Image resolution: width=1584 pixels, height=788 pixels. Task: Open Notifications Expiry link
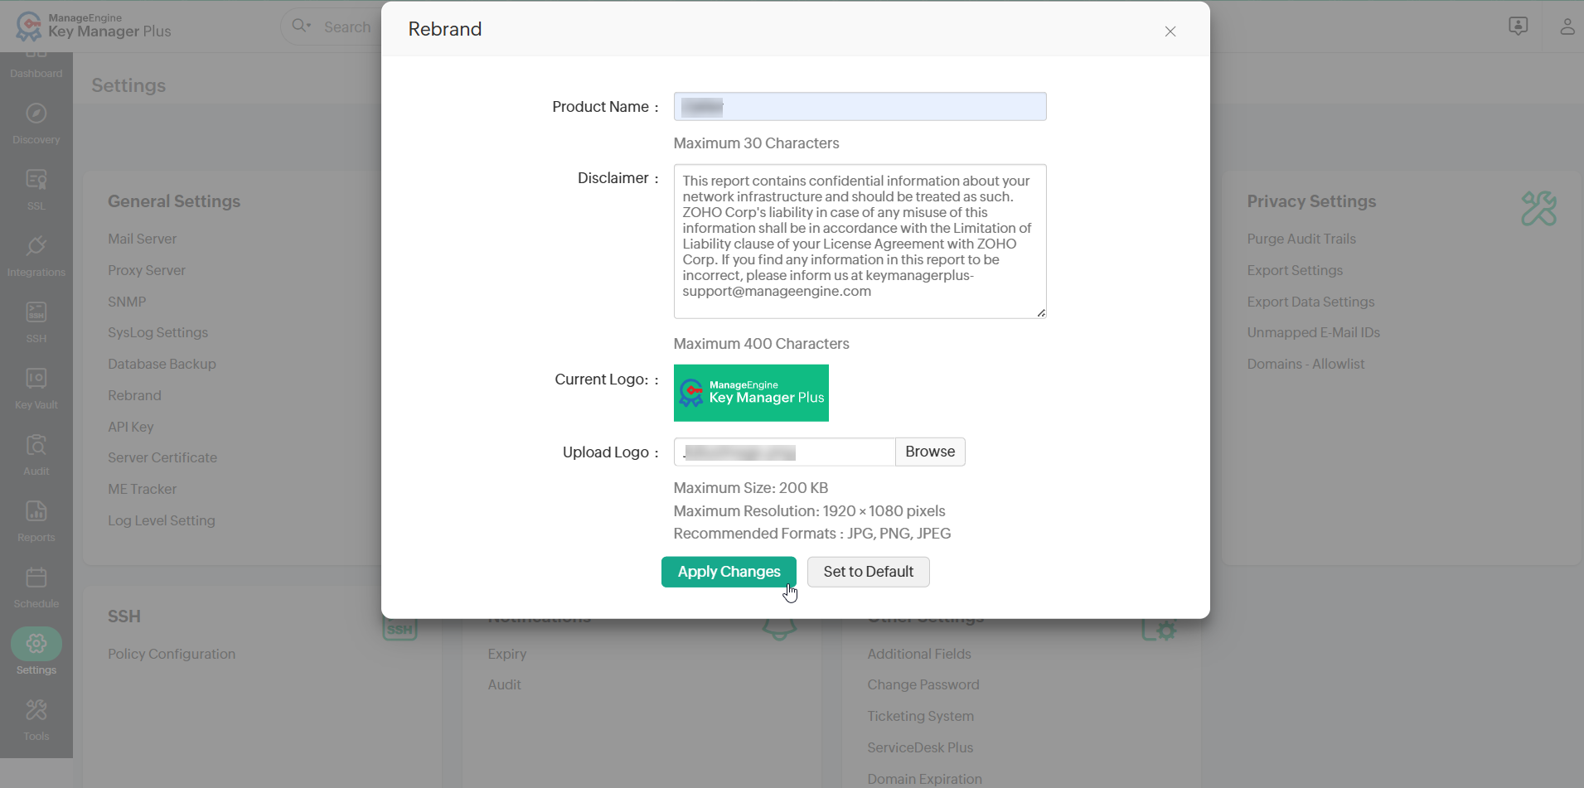point(507,654)
